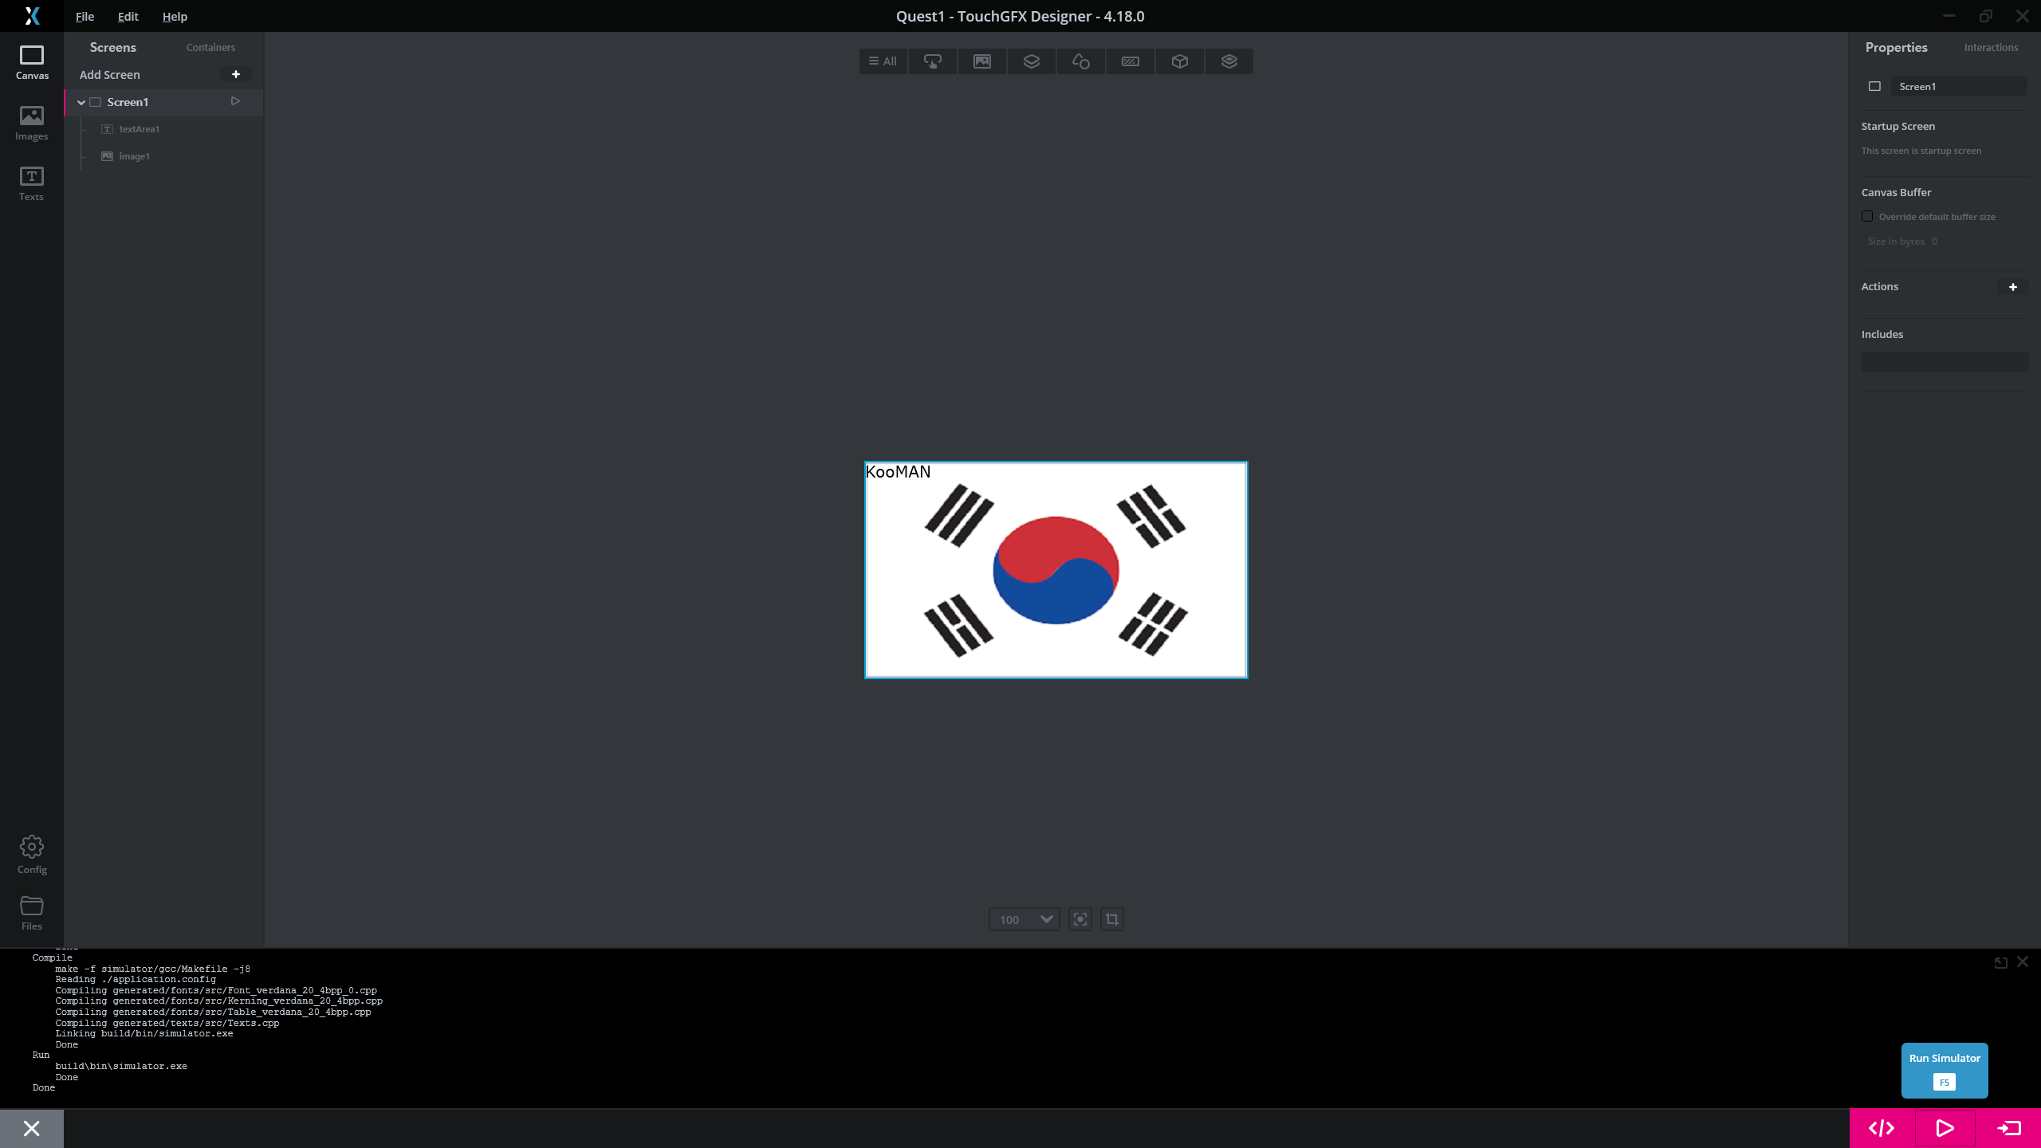Click 'Reading ./application.config' log line
Screen dimensions: 2041x1148
[136, 979]
